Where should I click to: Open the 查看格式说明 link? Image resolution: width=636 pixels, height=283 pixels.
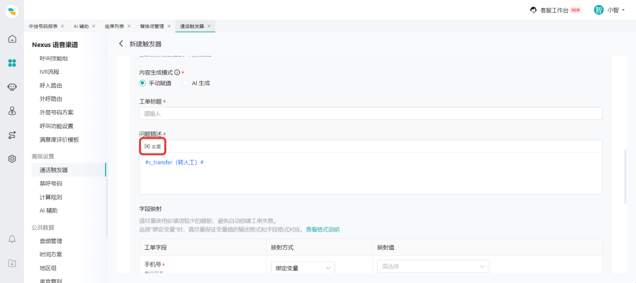(322, 230)
